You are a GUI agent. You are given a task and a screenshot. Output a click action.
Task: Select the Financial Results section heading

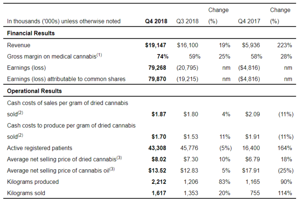point(31,33)
